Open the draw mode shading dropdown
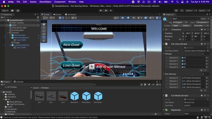The height and width of the screenshot is (119, 212). coord(116,18)
